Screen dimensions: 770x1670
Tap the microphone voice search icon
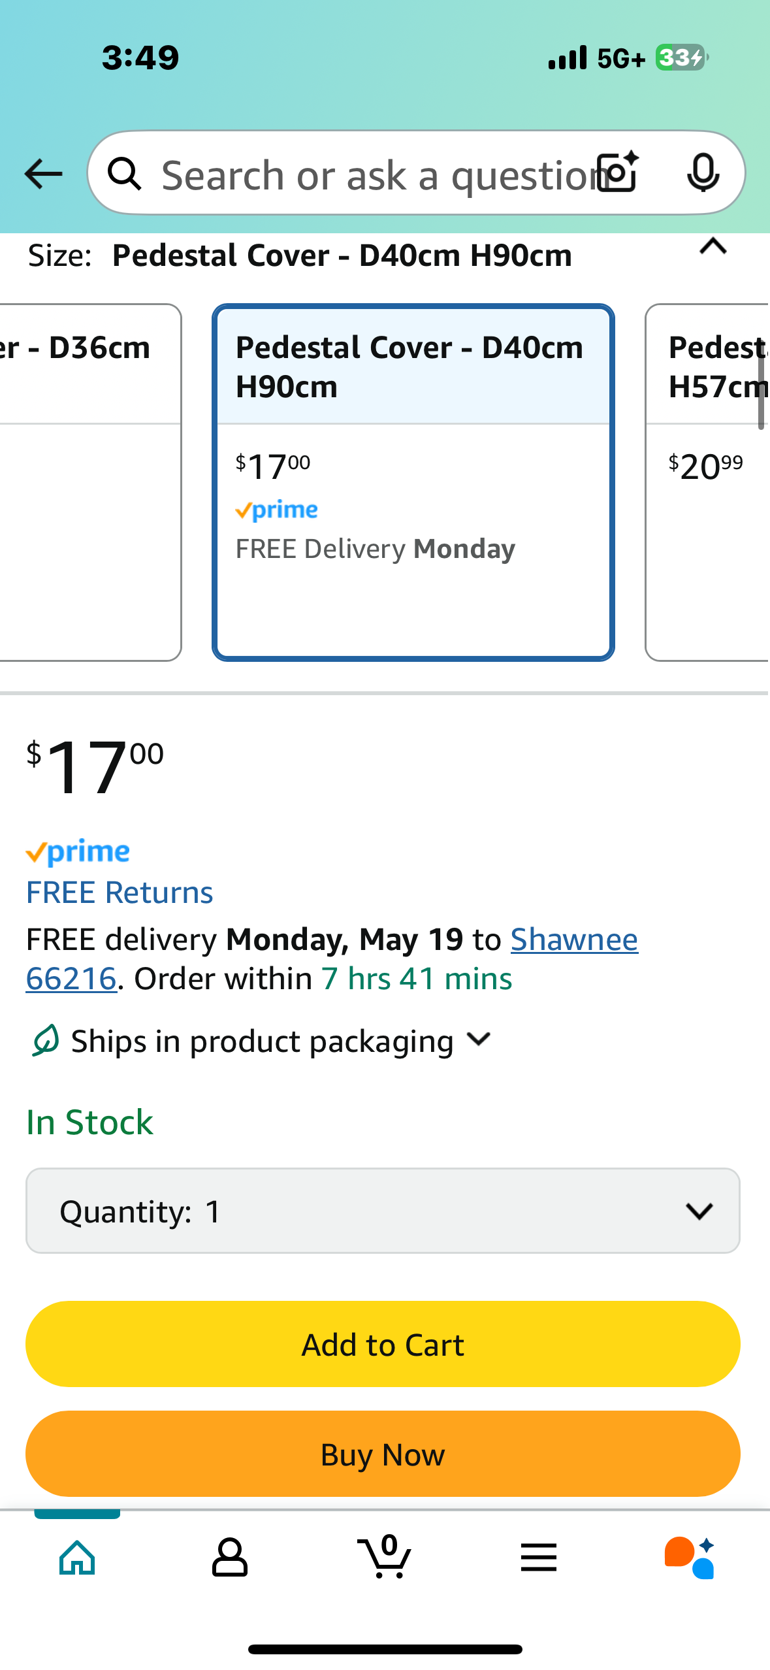(703, 173)
